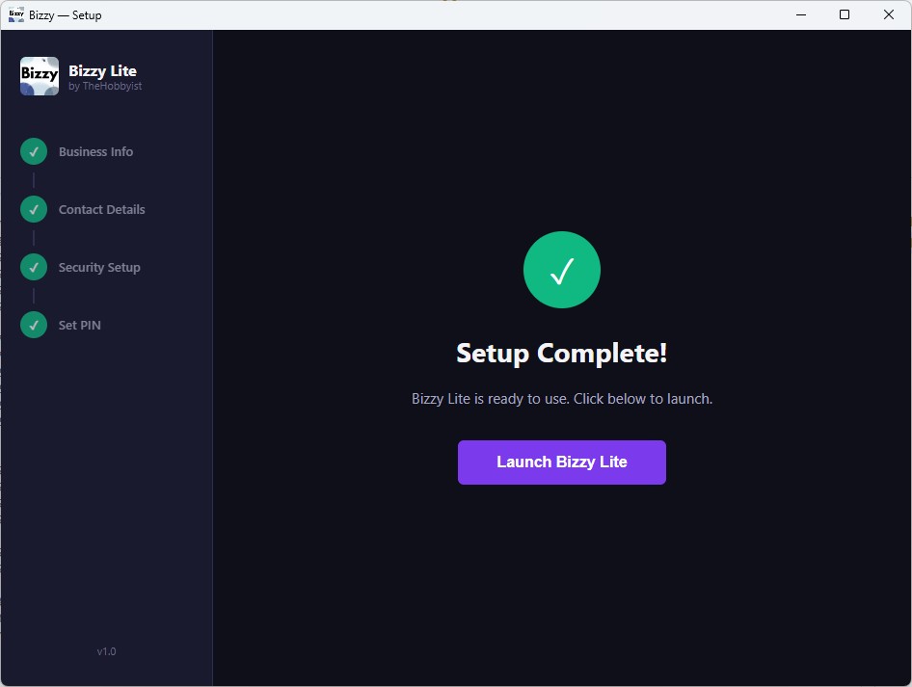The width and height of the screenshot is (912, 687).
Task: Click the Set PIN green checkmark icon
Action: [x=34, y=325]
